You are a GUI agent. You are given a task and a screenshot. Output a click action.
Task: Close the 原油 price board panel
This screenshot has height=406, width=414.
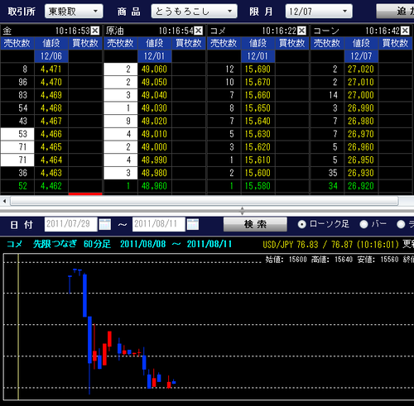[198, 31]
